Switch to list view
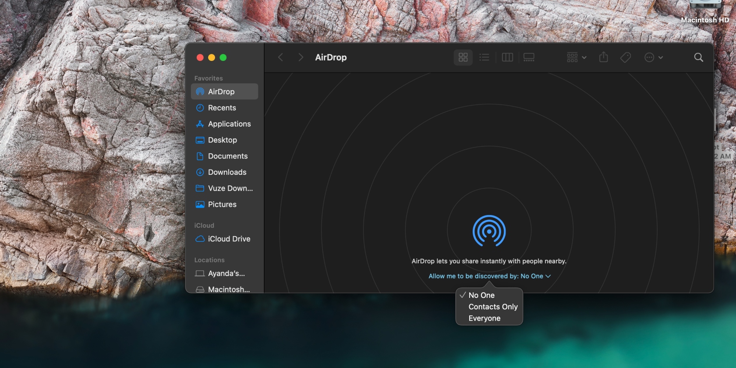The height and width of the screenshot is (368, 736). point(484,57)
